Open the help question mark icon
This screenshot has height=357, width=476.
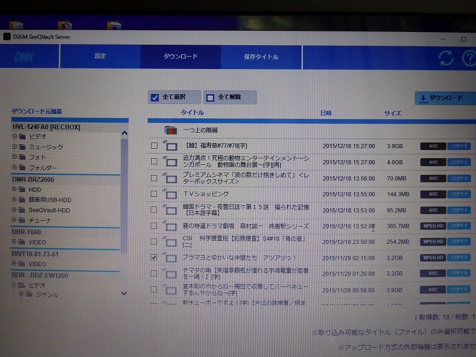click(x=469, y=58)
